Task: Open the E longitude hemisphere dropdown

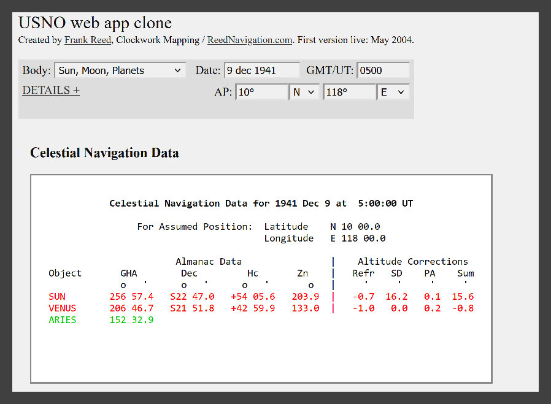Action: [393, 92]
